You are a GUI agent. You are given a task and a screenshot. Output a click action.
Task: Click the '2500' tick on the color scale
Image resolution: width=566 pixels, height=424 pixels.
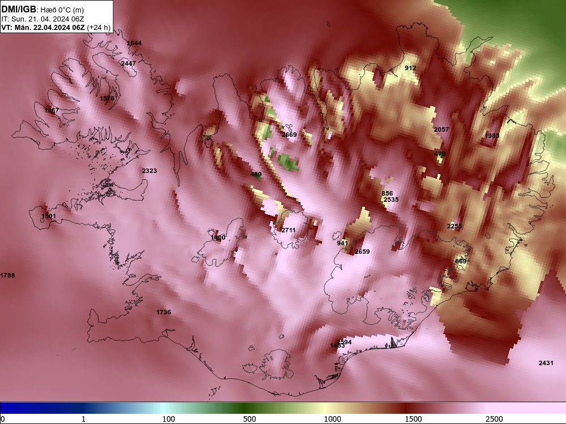point(494,419)
